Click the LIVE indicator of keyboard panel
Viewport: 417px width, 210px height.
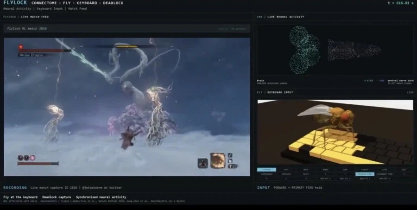pos(411,92)
